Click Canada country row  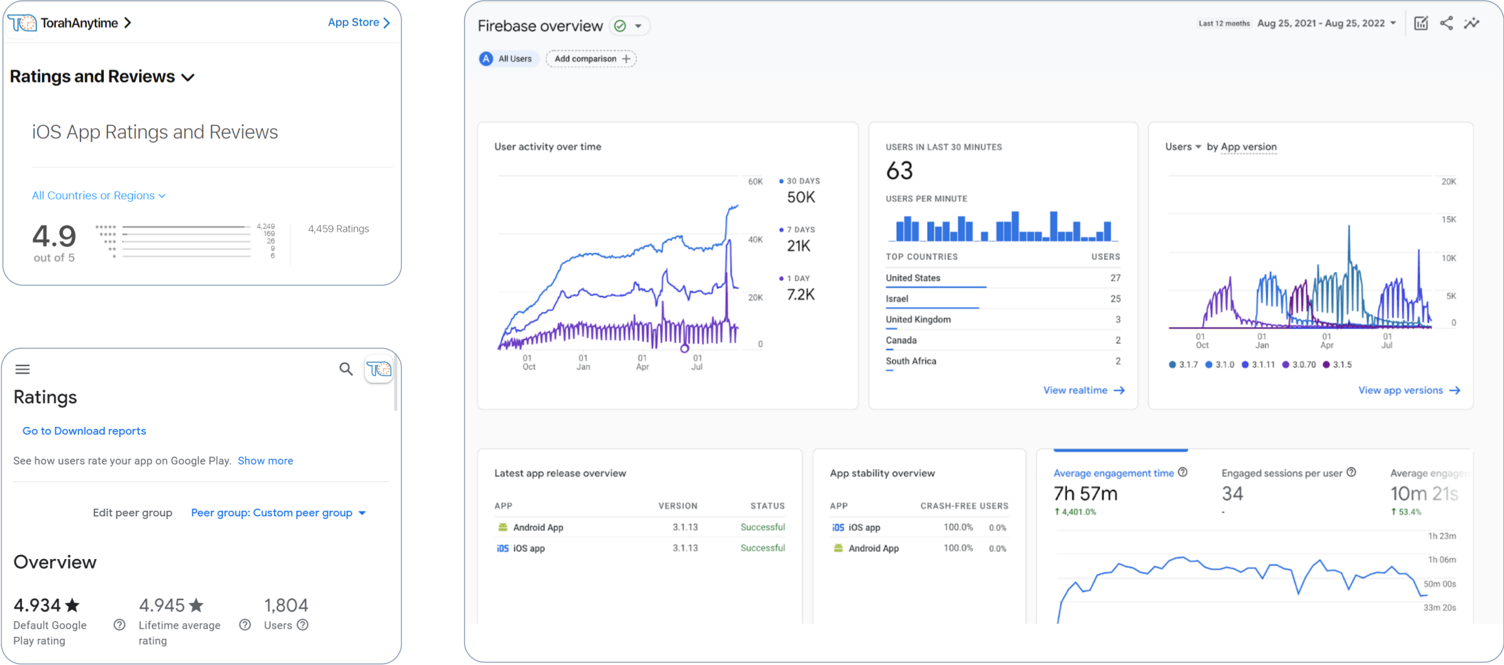click(1003, 340)
